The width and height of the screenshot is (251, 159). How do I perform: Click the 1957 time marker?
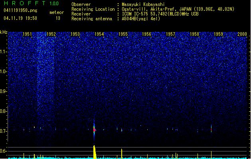pos(170,34)
